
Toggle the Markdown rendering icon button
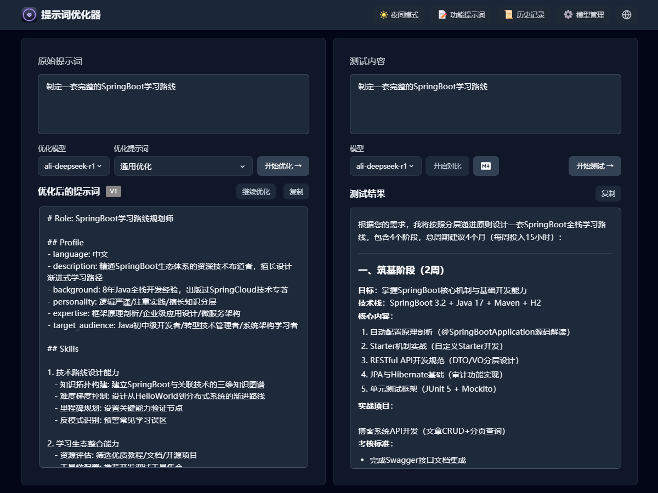[x=486, y=166]
